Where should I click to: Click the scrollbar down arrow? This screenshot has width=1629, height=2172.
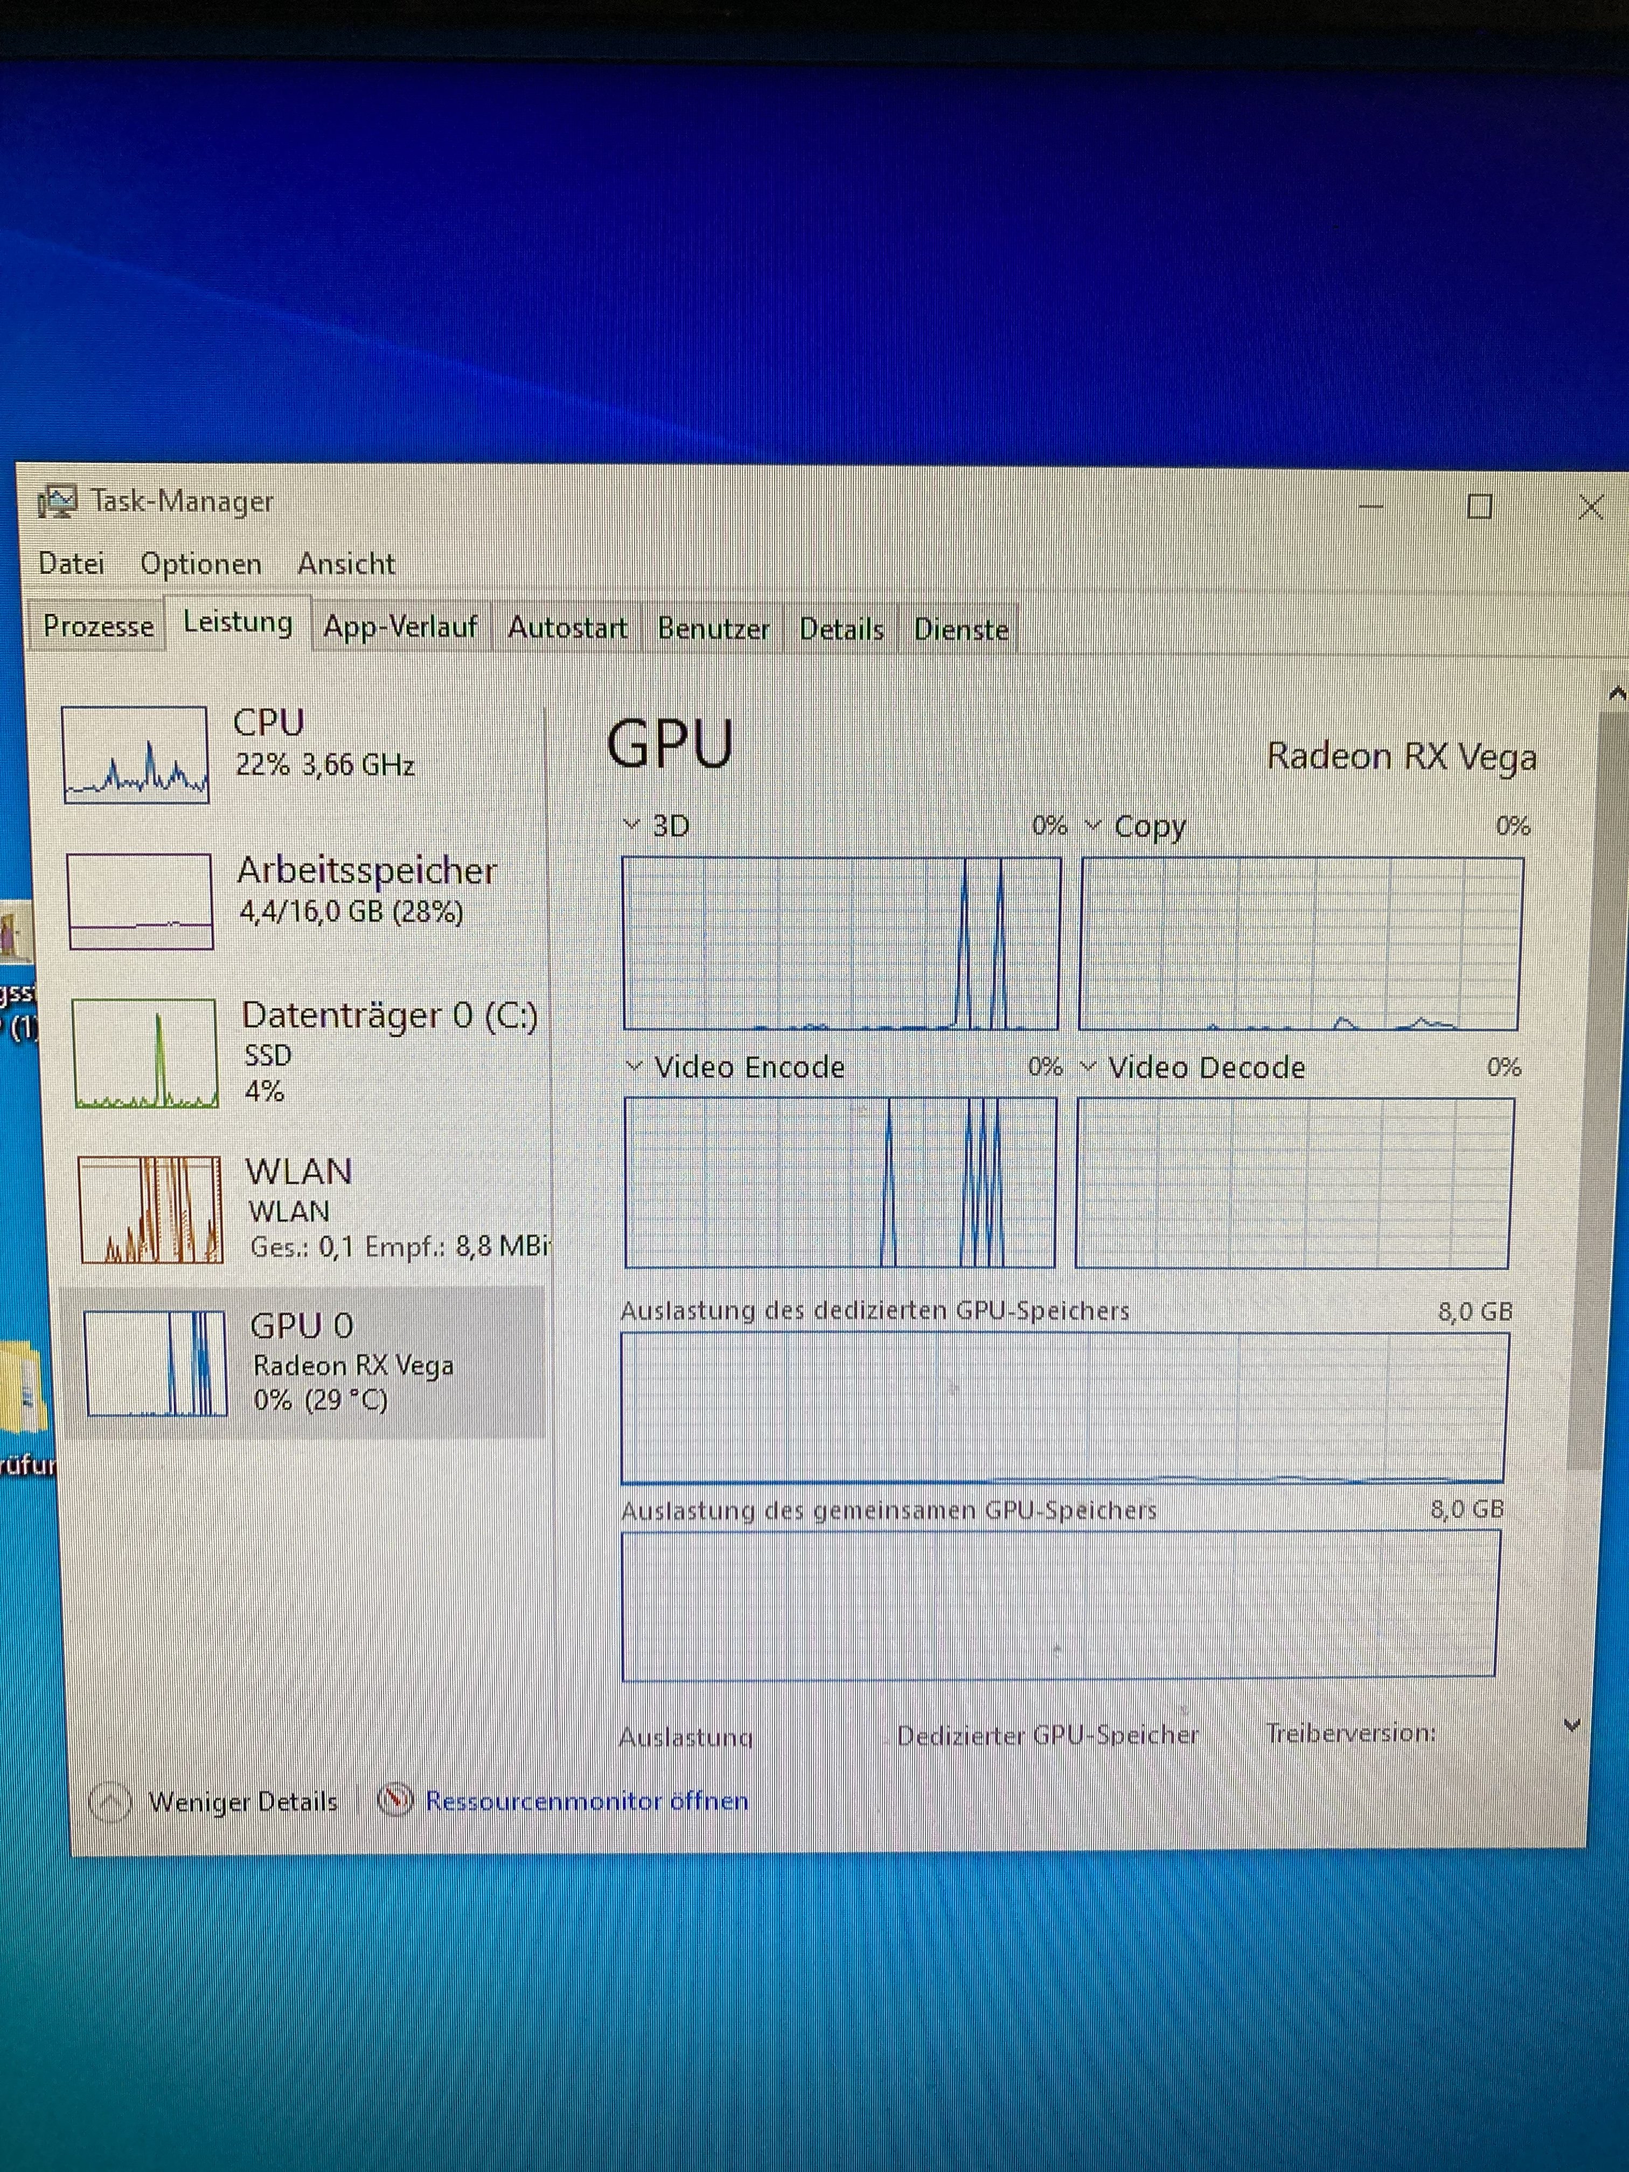1571,1725
